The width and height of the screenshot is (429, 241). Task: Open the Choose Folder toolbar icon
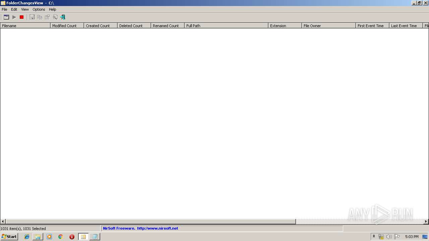coord(6,17)
